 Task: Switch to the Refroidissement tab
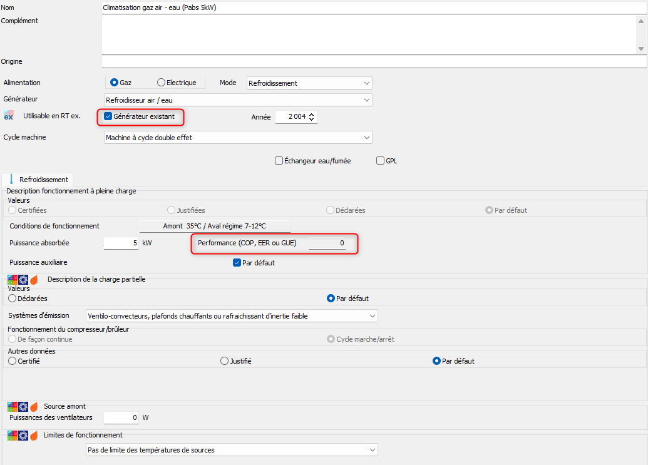tap(39, 180)
